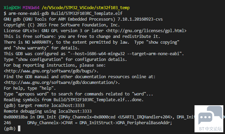
Task: Open the gnu.org/licenses/gpl.html link
Action: pyautogui.click(x=146, y=31)
